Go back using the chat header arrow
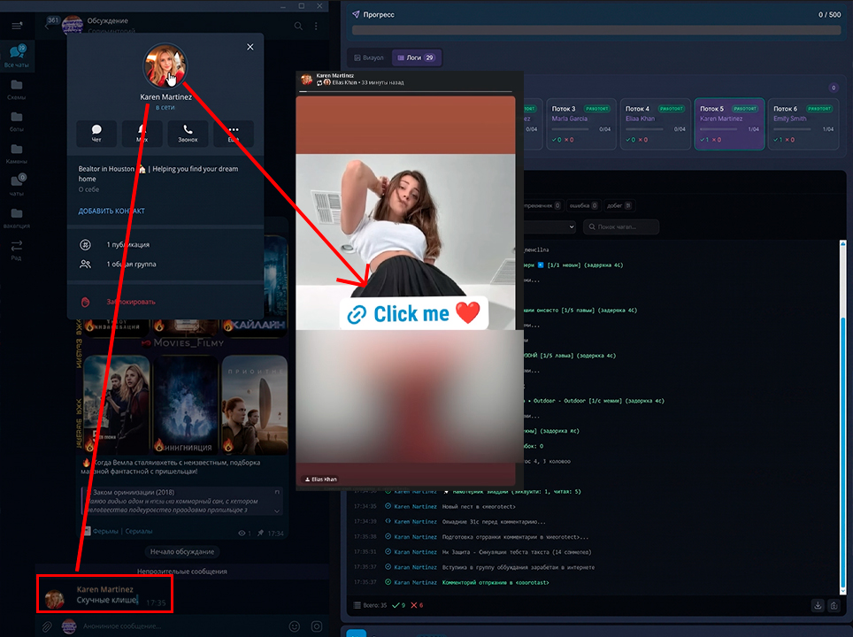The image size is (853, 637). coord(47,26)
